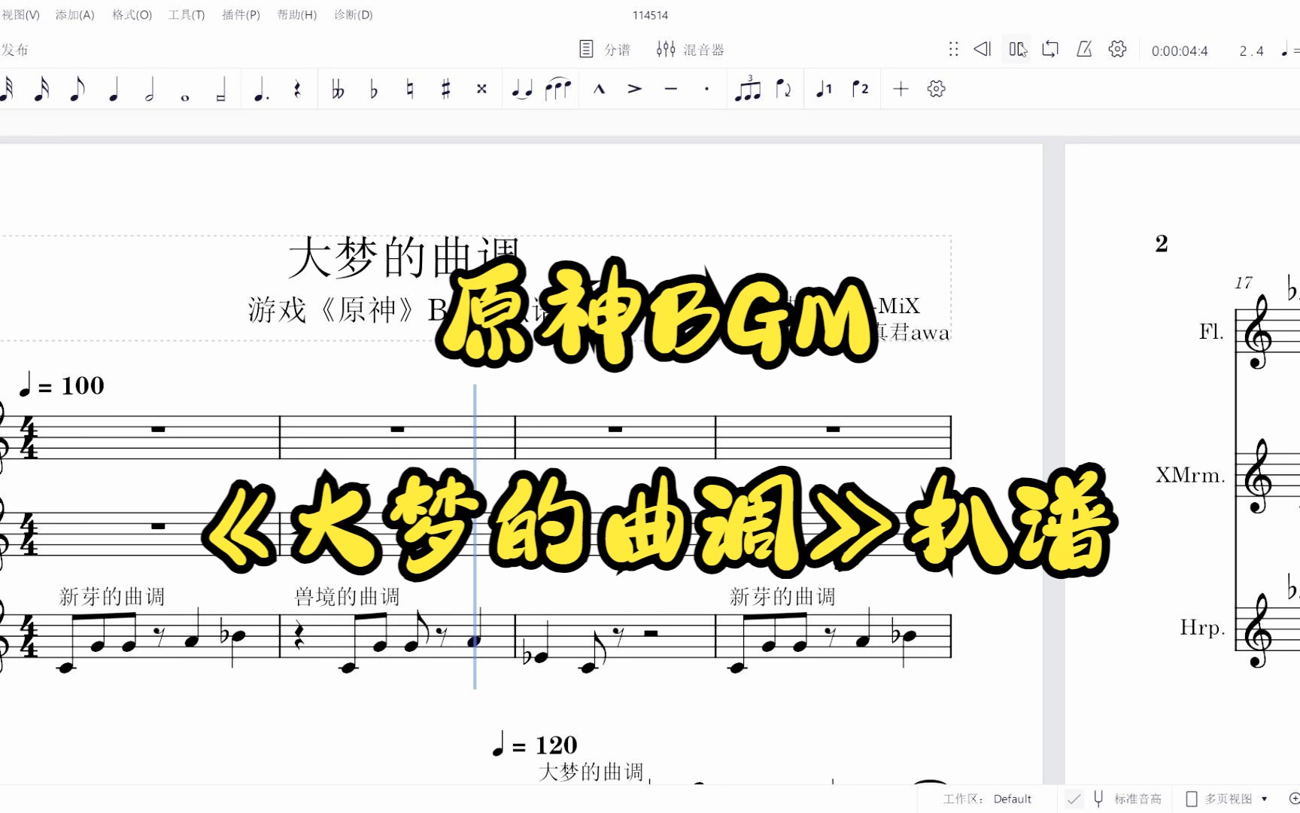
Task: Apply a double flat accidental
Action: click(338, 89)
